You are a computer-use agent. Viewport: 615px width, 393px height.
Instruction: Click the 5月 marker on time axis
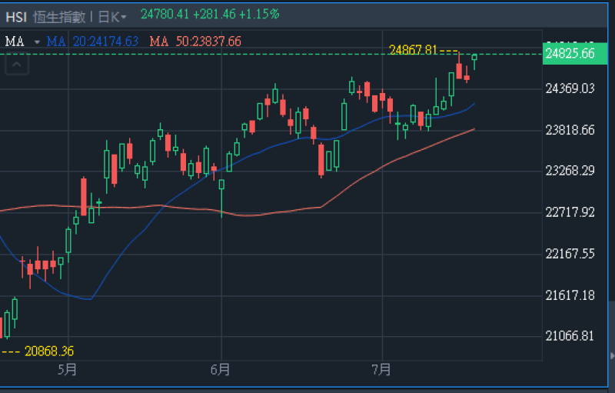tap(67, 371)
